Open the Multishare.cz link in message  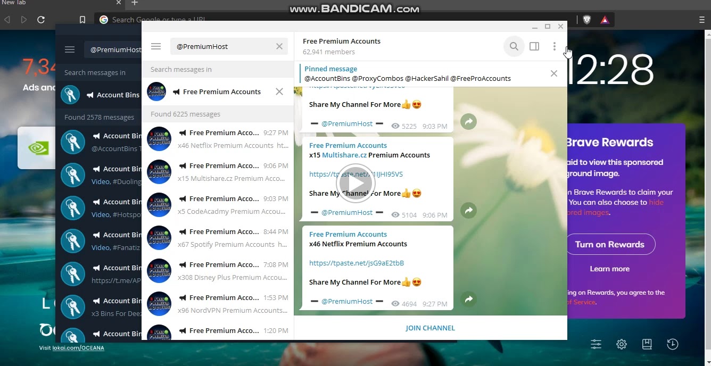point(344,155)
